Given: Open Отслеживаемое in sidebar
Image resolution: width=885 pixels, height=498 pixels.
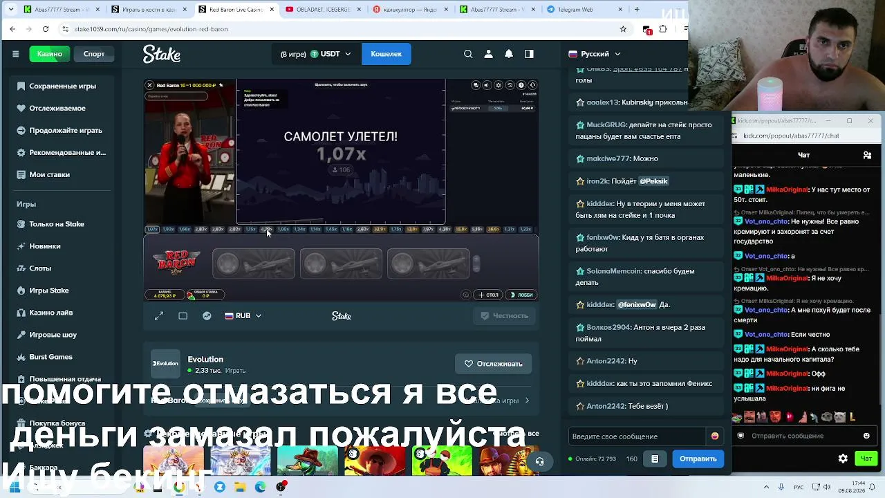Looking at the screenshot, I should point(57,108).
